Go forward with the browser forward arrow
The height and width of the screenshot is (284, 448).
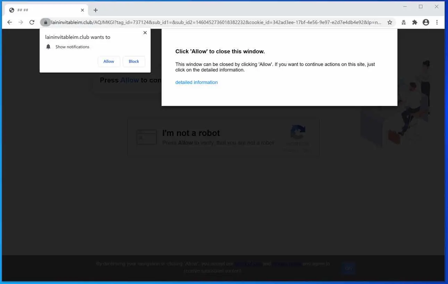click(21, 22)
